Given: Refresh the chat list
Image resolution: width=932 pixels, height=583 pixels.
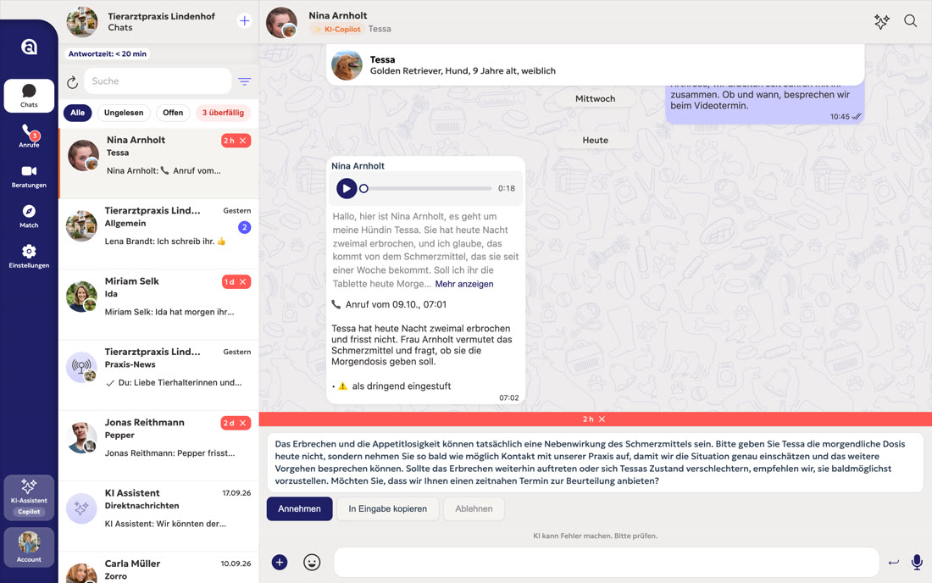Looking at the screenshot, I should coord(73,82).
